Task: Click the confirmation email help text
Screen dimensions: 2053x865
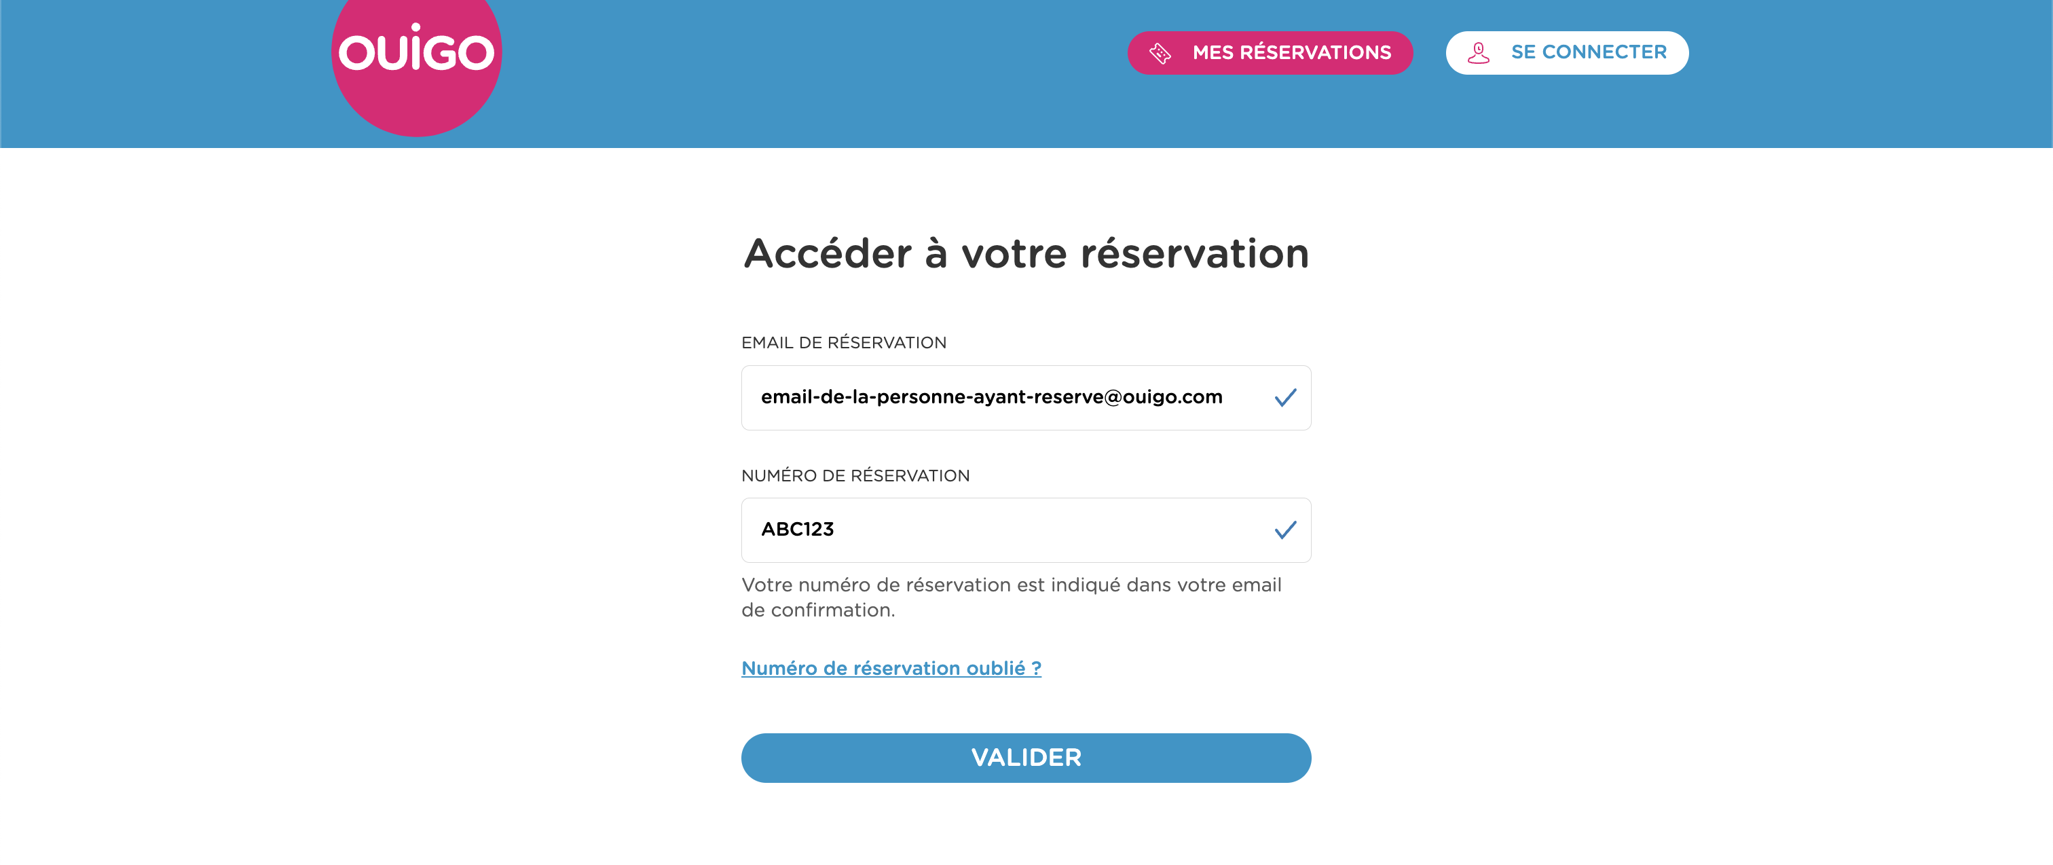Action: coord(1012,597)
